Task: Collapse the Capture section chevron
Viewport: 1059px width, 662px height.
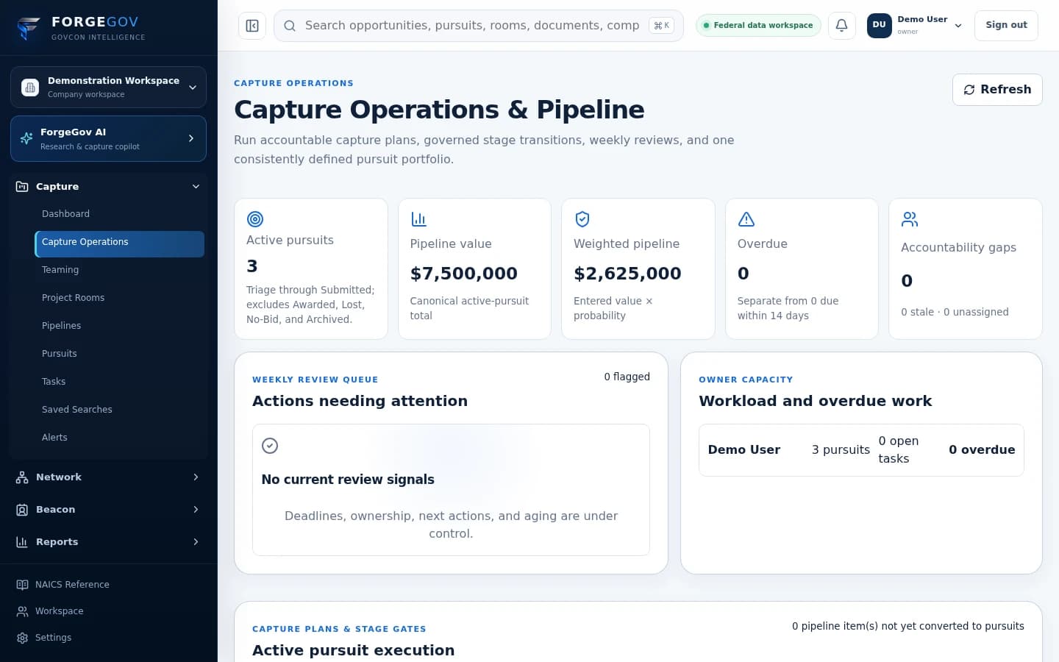Action: click(196, 187)
